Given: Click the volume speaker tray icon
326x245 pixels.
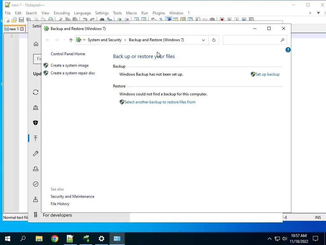Looking at the screenshot, I should pyautogui.click(x=284, y=239).
